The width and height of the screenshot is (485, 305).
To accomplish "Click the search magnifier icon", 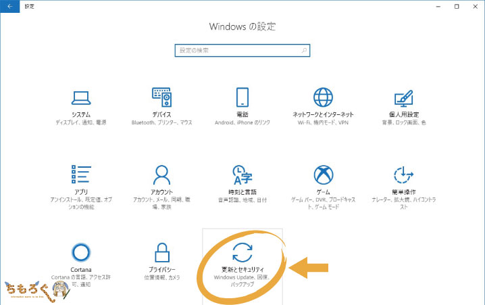I will pyautogui.click(x=304, y=50).
